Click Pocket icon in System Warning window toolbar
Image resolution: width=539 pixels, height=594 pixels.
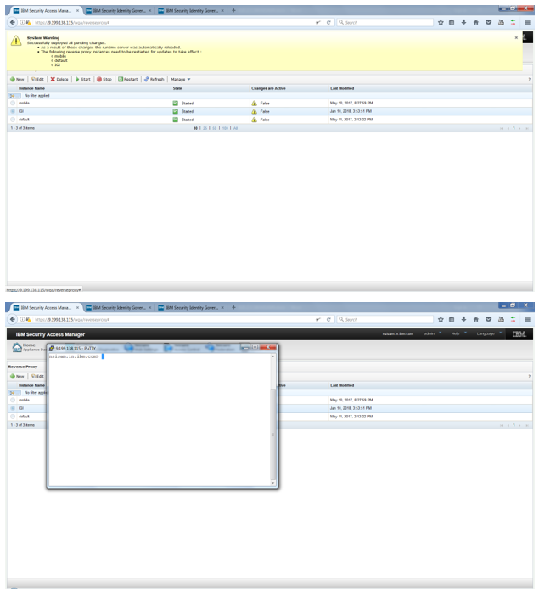(489, 22)
